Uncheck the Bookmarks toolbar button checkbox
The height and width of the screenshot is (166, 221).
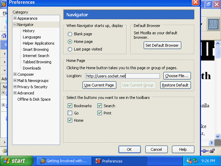coord(70,106)
